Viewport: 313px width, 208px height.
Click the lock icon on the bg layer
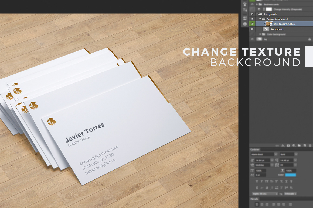point(309,39)
